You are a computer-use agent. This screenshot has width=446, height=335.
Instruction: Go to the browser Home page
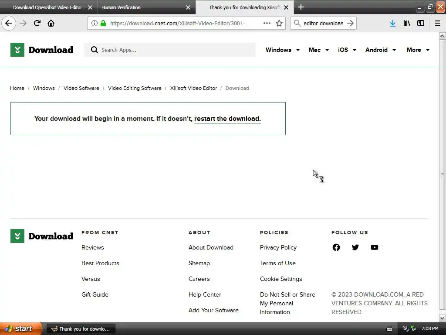tap(51, 23)
